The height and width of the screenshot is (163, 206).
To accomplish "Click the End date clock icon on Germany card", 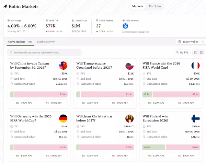I will tap(12, 132).
